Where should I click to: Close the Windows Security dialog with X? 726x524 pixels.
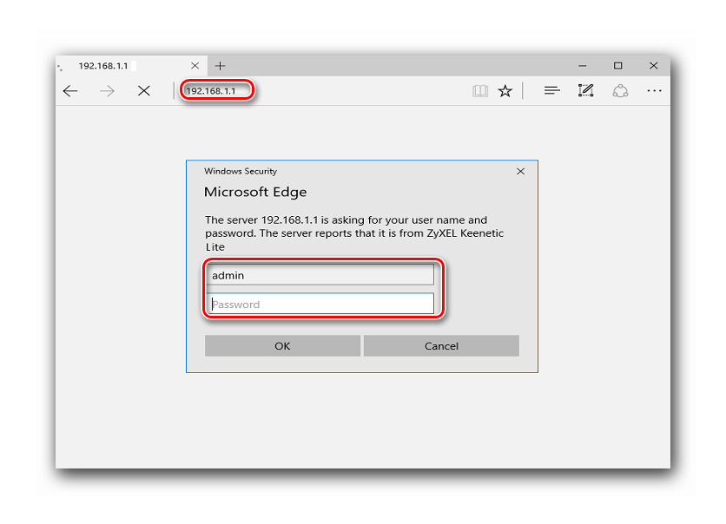click(520, 172)
